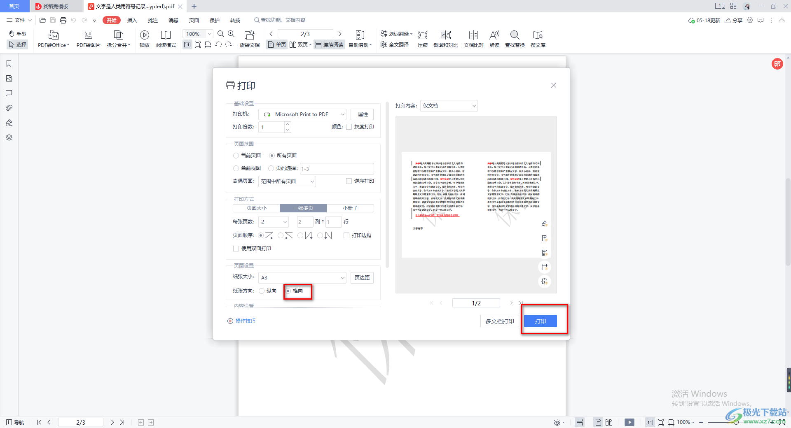The width and height of the screenshot is (791, 428).
Task: Open the attachments paperclip panel
Action: click(x=9, y=108)
